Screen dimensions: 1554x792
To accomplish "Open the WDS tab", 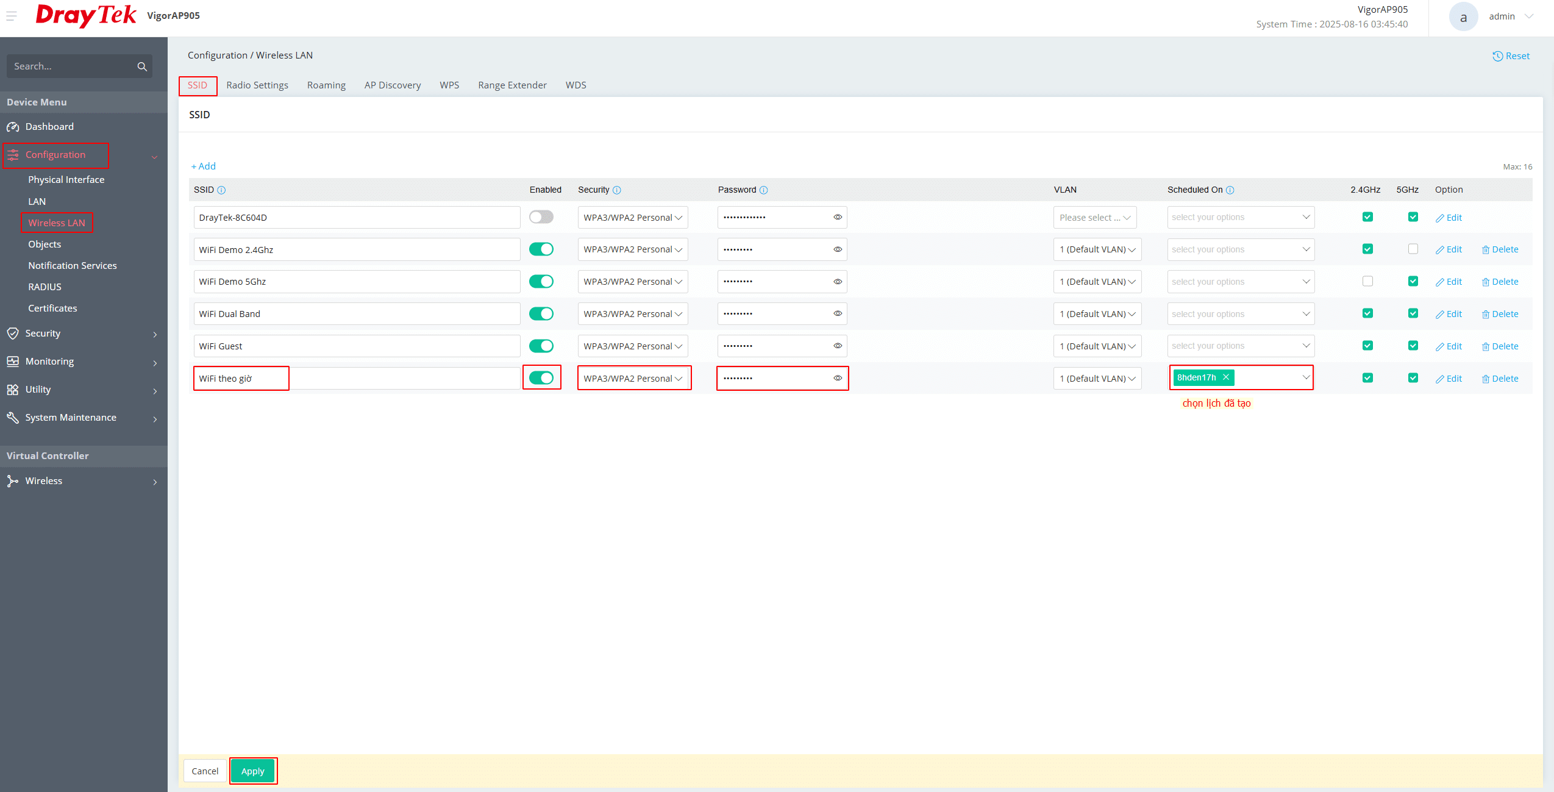I will click(x=576, y=85).
